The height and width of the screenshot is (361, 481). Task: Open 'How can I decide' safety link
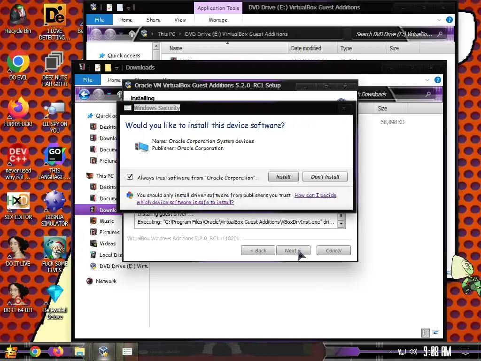(237, 199)
